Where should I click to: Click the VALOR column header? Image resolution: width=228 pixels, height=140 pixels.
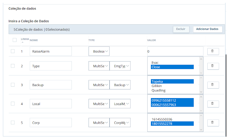pyautogui.click(x=151, y=40)
